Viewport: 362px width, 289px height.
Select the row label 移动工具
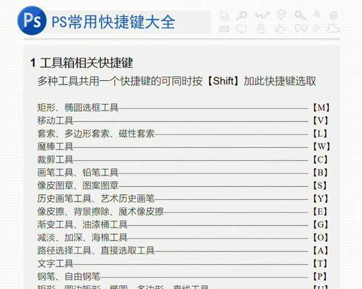point(55,121)
